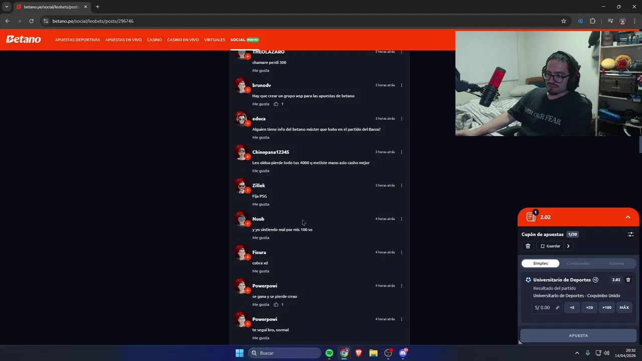The width and height of the screenshot is (642, 361).
Task: Expand the arrow next to Guardar
Action: 568,246
